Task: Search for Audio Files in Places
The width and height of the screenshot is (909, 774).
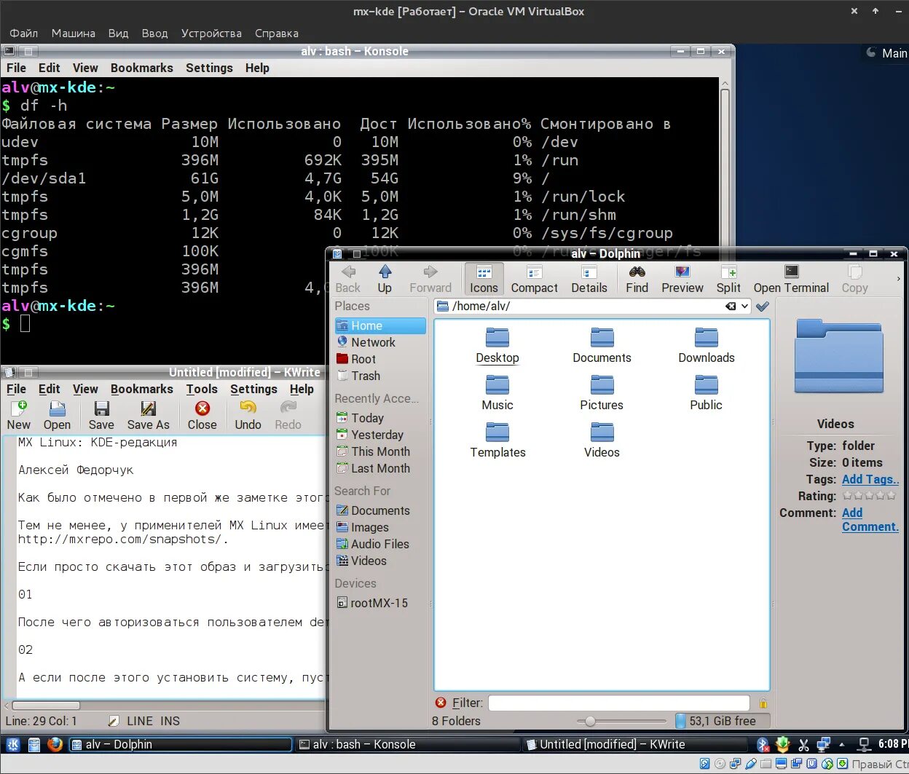Action: (380, 544)
